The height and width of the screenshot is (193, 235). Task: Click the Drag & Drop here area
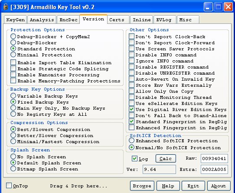78,186
